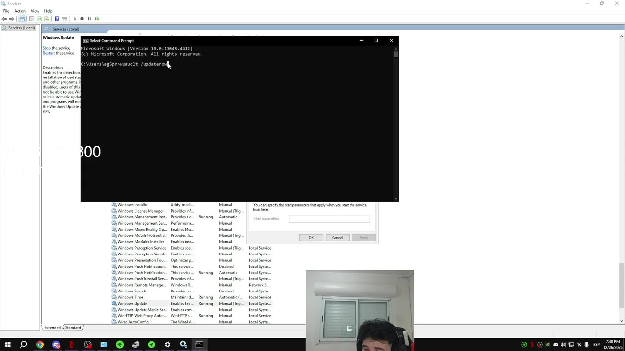This screenshot has height=351, width=625.
Task: Click the Services window title icon
Action: pyautogui.click(x=4, y=3)
